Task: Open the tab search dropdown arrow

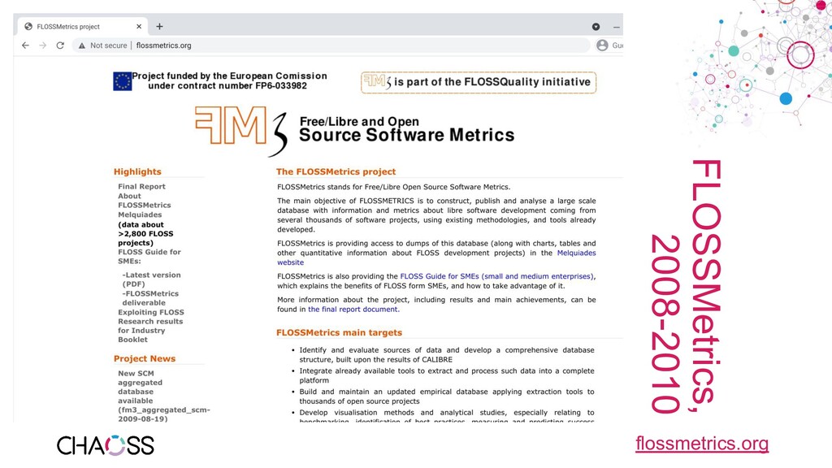Action: (x=596, y=27)
